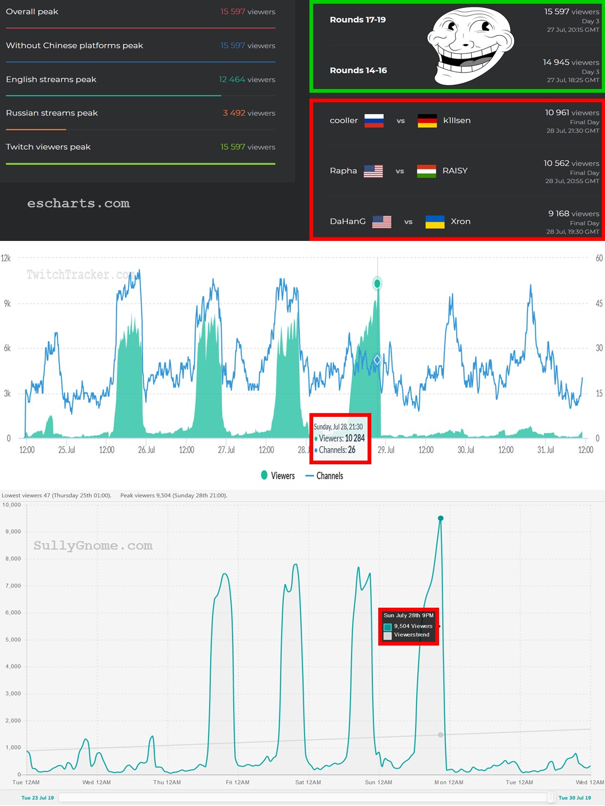
Task: Click the peak viewers dot on TwitchTracker chart
Action: point(378,284)
